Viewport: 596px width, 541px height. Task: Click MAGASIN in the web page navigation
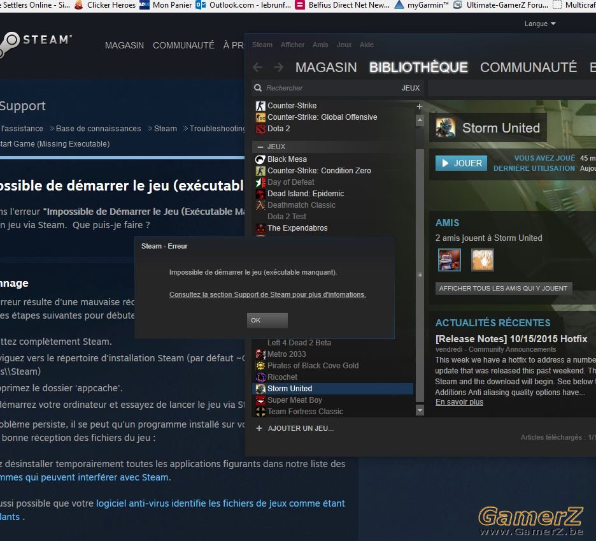(124, 45)
